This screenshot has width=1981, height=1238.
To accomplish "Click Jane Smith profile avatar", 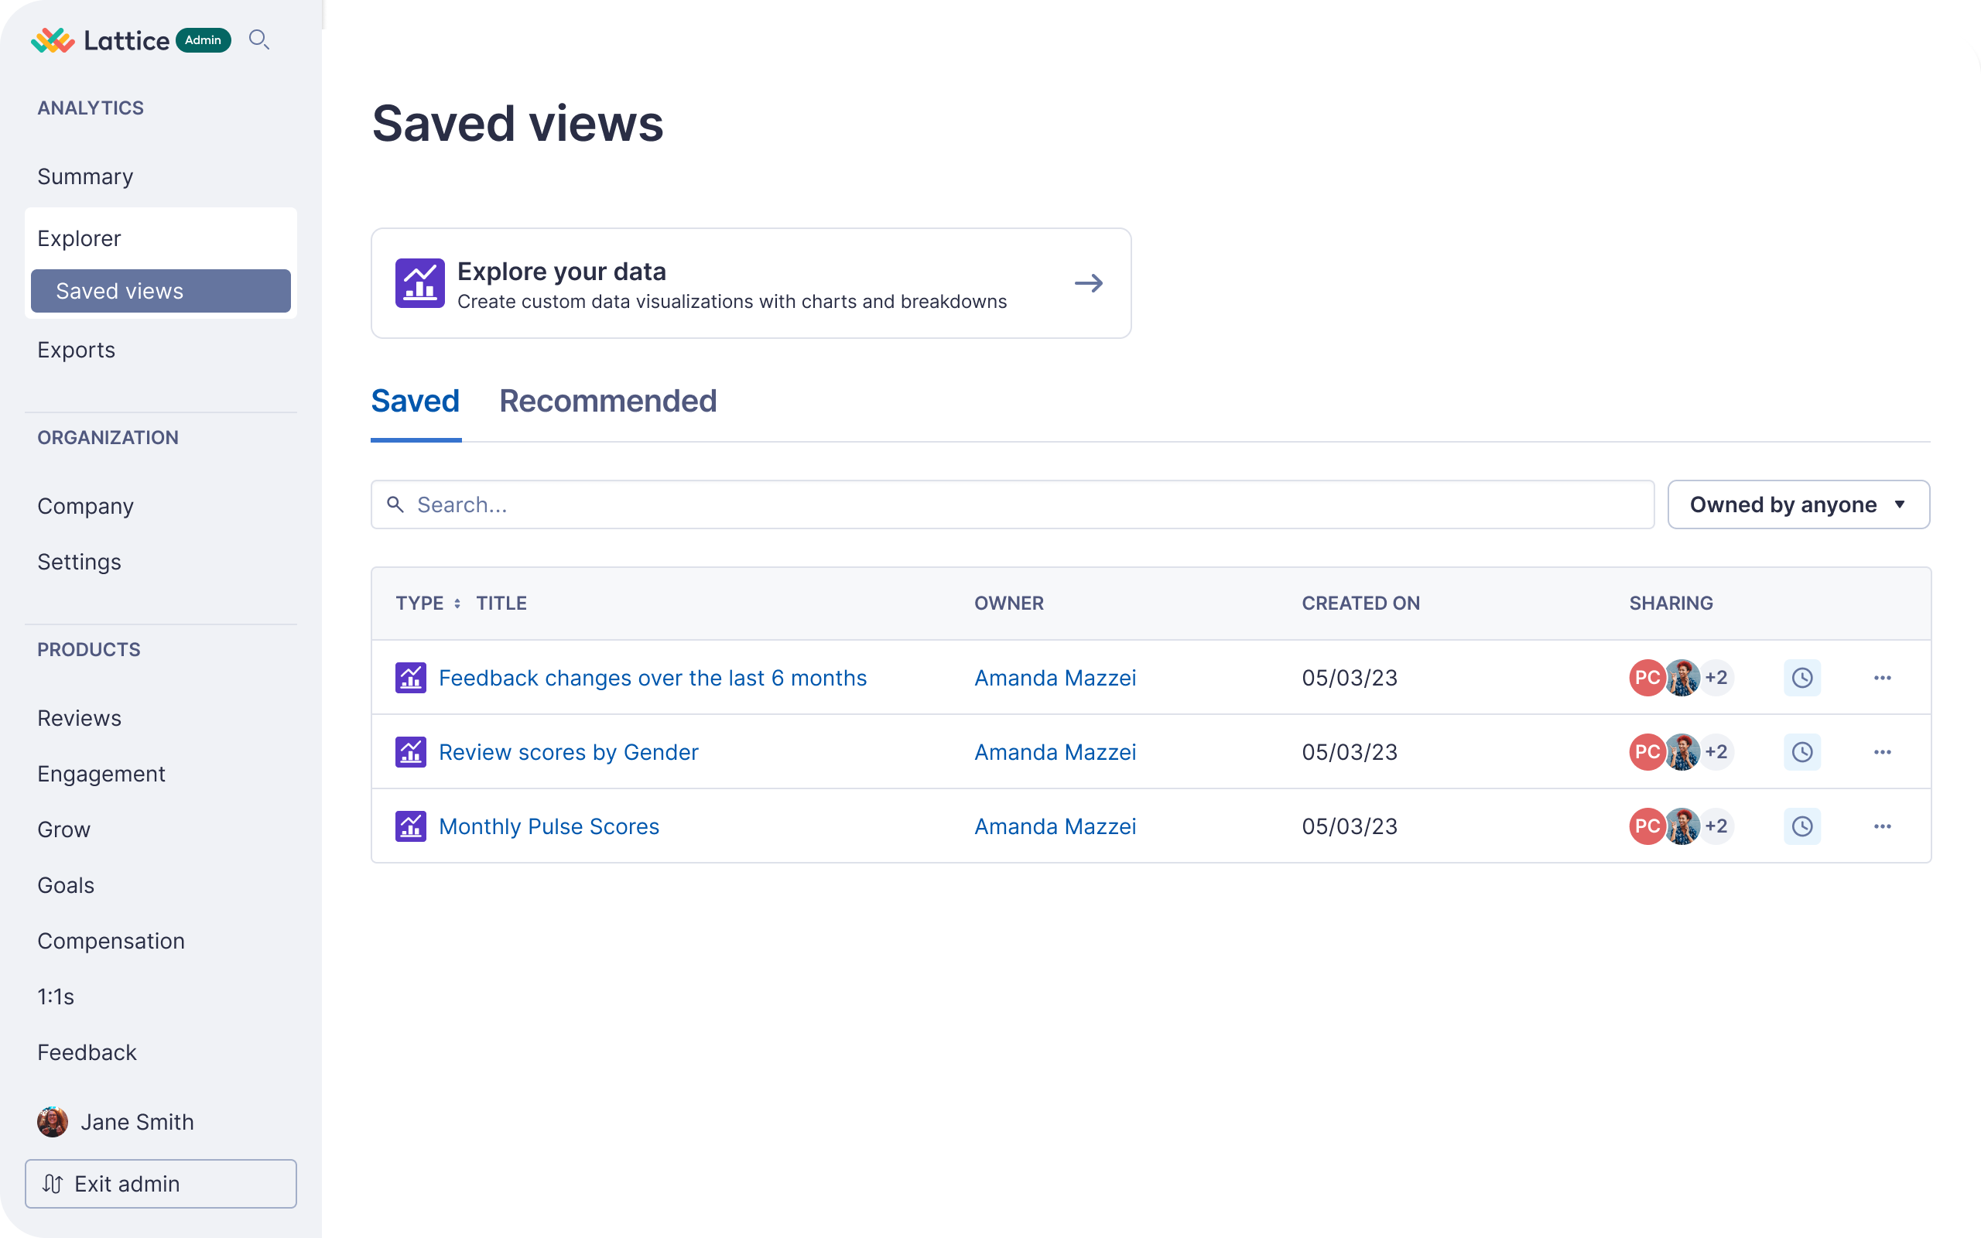I will (x=53, y=1122).
